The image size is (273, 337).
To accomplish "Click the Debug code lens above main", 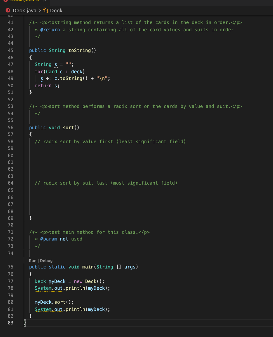I will point(46,261).
